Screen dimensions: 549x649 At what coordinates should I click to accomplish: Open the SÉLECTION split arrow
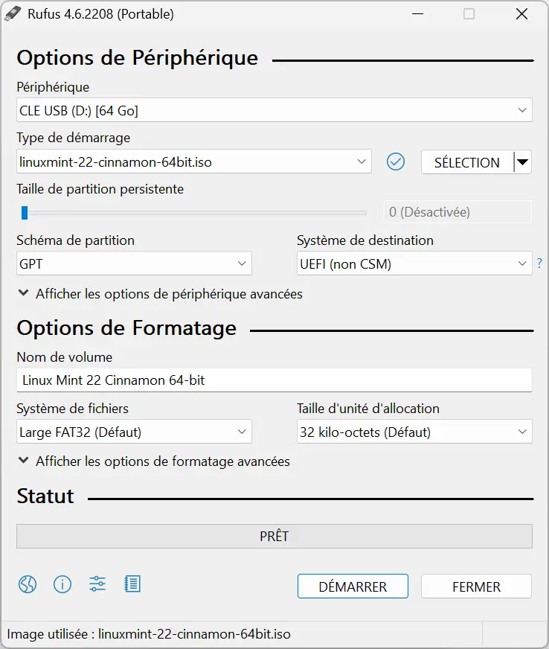(x=523, y=162)
